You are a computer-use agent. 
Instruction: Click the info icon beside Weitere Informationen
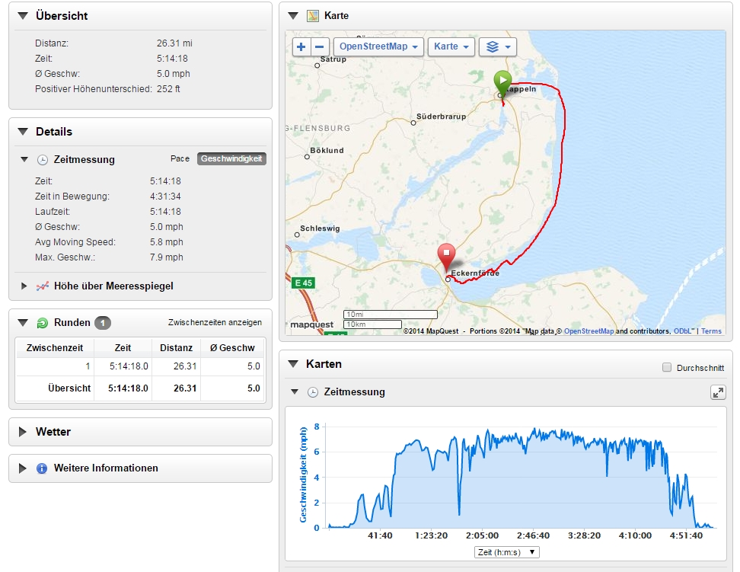point(42,468)
